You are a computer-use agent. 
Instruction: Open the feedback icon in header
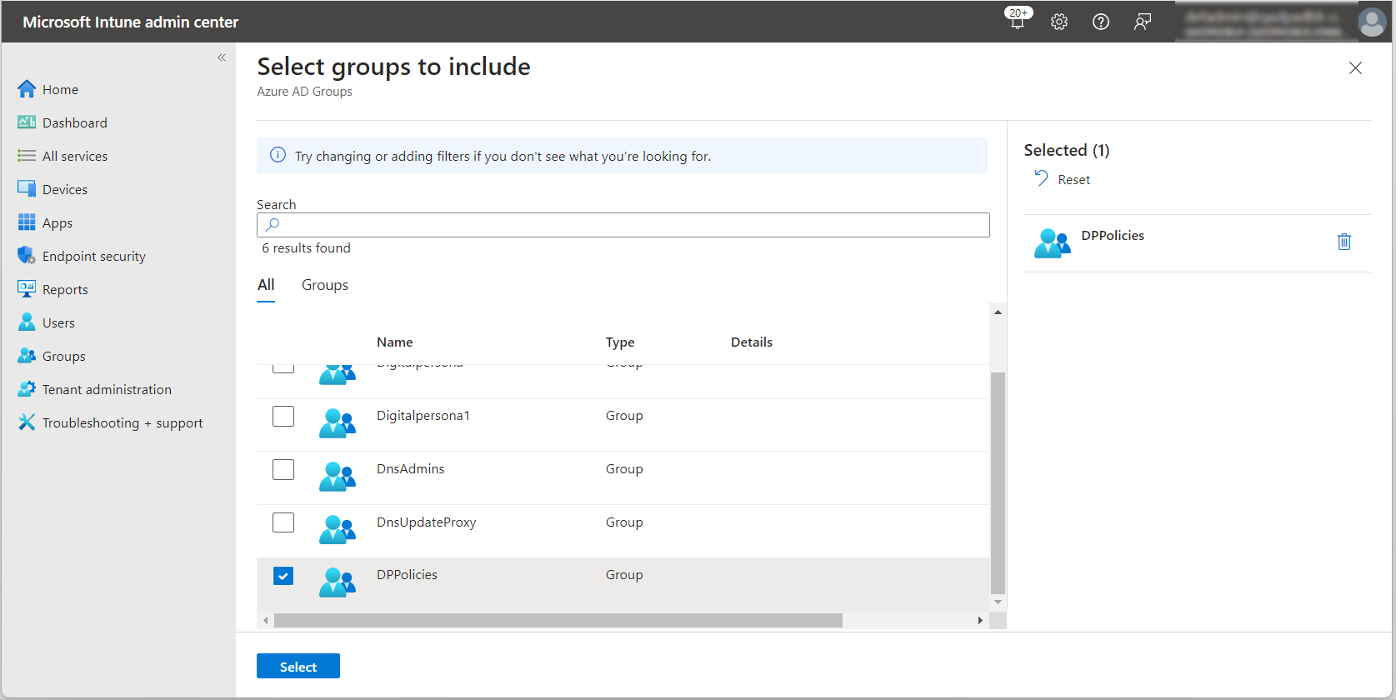click(x=1143, y=22)
